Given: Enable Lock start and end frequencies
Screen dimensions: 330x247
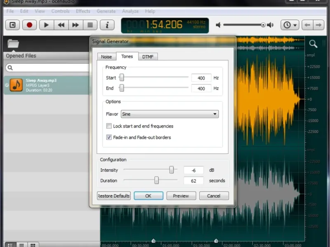Looking at the screenshot, I should pyautogui.click(x=109, y=126).
